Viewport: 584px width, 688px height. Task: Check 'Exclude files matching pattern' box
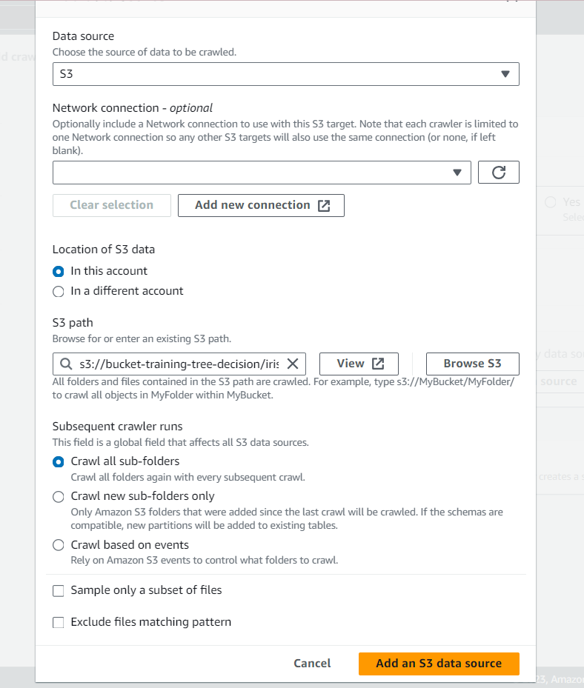pyautogui.click(x=59, y=623)
